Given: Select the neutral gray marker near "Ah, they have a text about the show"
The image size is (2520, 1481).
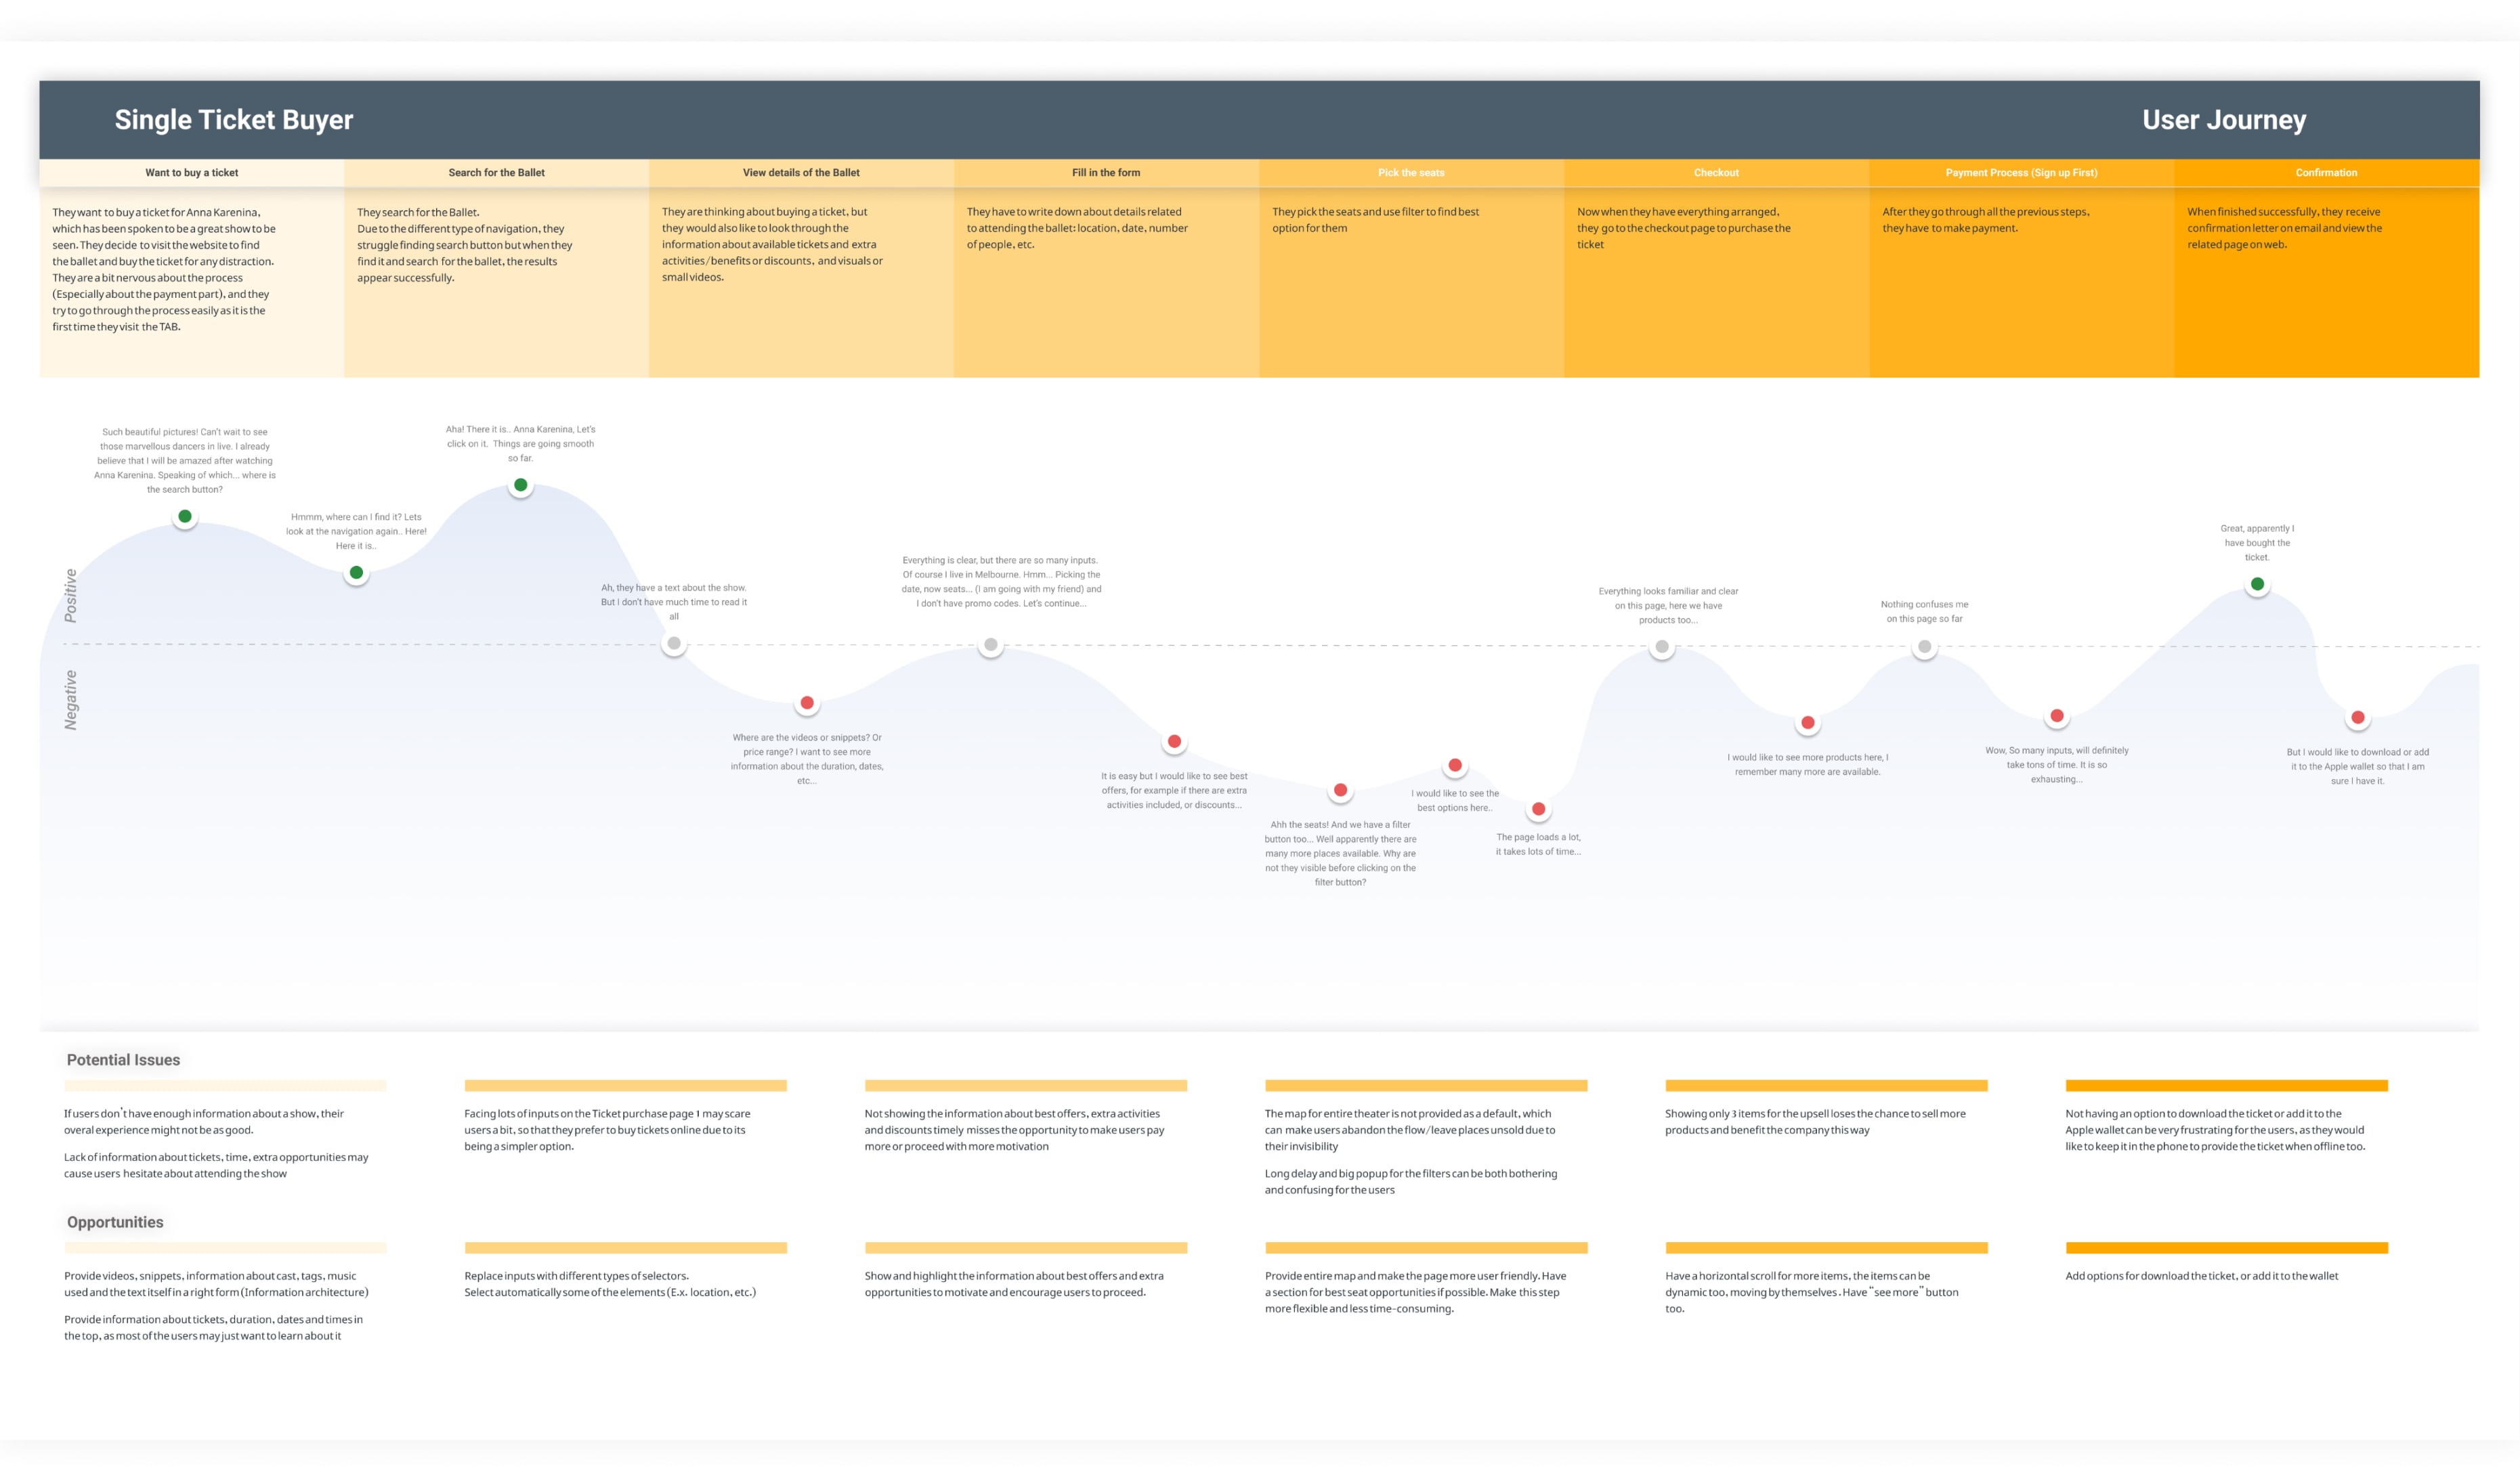Looking at the screenshot, I should tap(673, 644).
